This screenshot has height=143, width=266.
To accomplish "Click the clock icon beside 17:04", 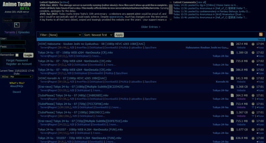I will coord(253,44).
